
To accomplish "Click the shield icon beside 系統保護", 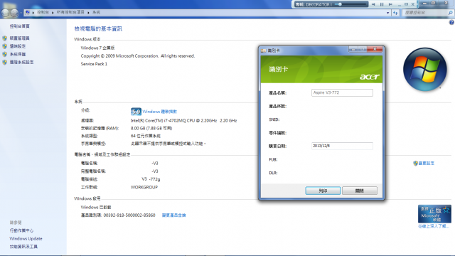I will 5,54.
